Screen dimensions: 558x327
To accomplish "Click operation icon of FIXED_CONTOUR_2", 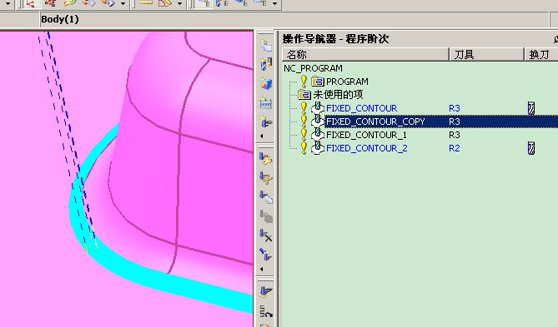I will click(318, 148).
